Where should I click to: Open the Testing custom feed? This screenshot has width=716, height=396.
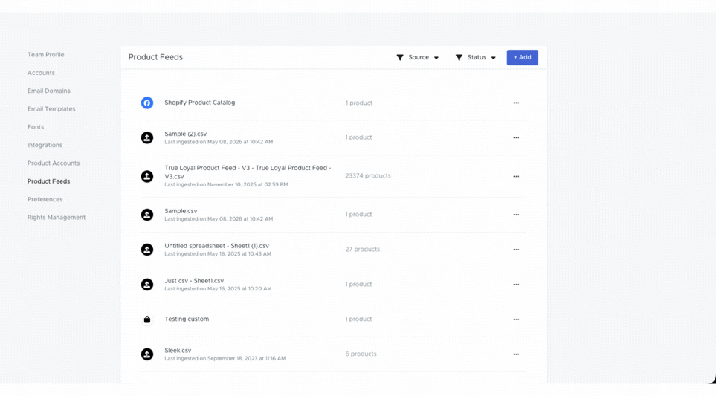tap(187, 319)
